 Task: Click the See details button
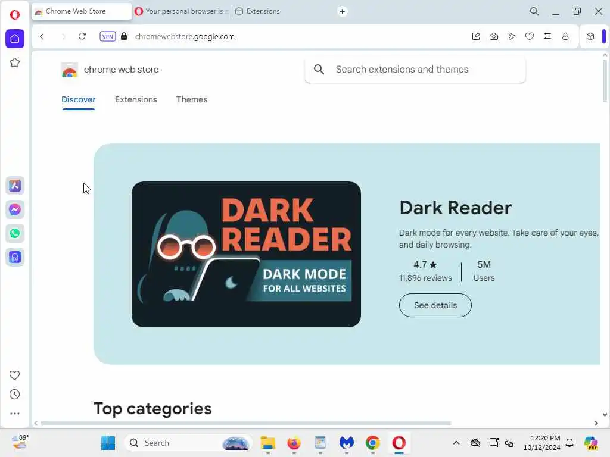pos(435,305)
